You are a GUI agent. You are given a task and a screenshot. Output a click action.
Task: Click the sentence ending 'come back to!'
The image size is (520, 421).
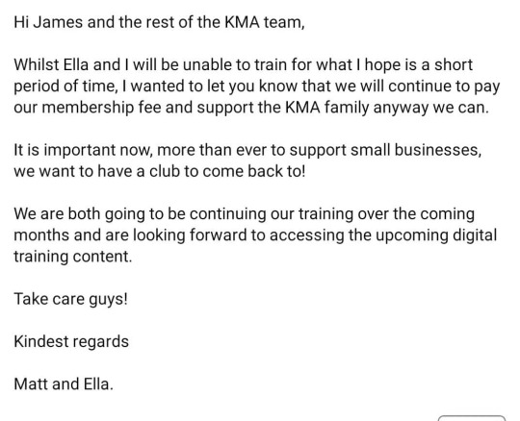coord(160,171)
